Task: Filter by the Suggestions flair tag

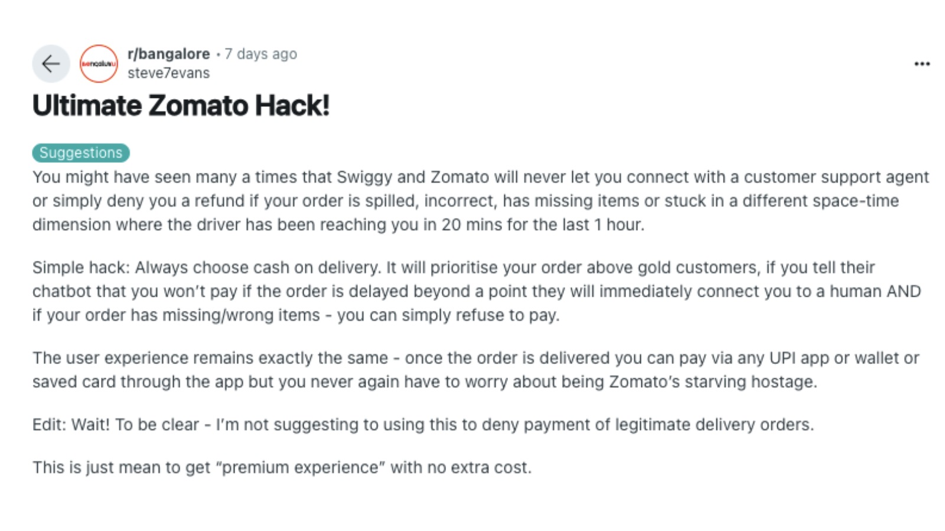Action: pos(81,153)
